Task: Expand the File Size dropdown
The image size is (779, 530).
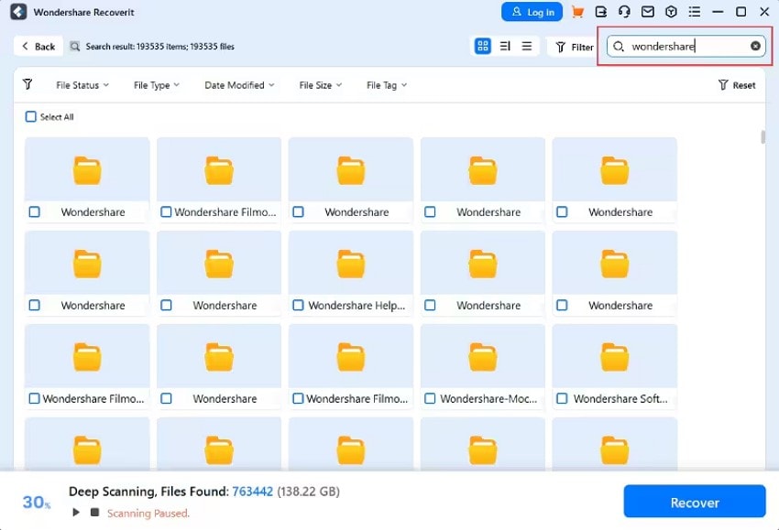Action: coord(321,85)
